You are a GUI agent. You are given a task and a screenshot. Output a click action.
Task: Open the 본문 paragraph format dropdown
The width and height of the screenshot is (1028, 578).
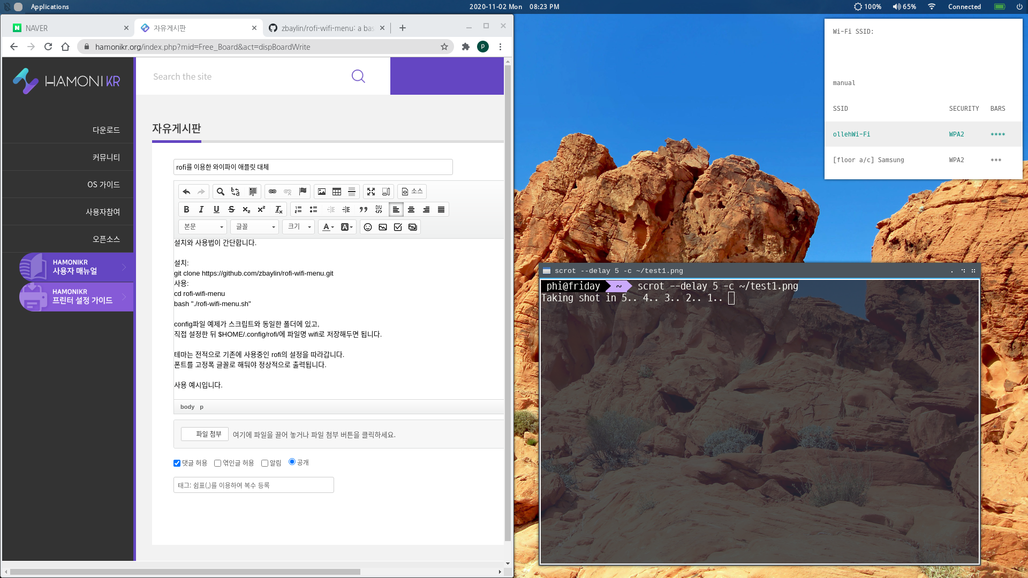(x=203, y=227)
